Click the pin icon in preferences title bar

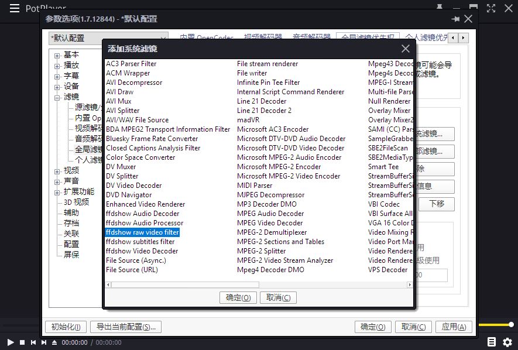tap(455, 19)
